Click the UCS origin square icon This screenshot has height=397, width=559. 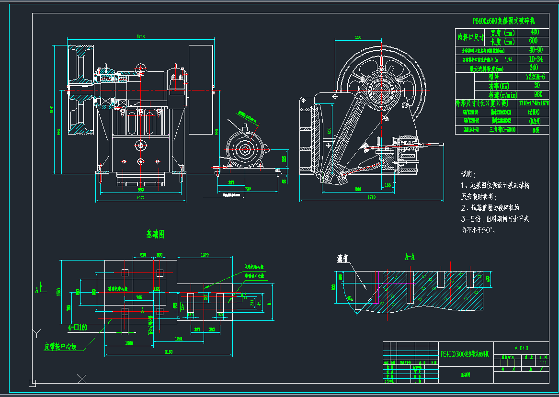pos(32,383)
